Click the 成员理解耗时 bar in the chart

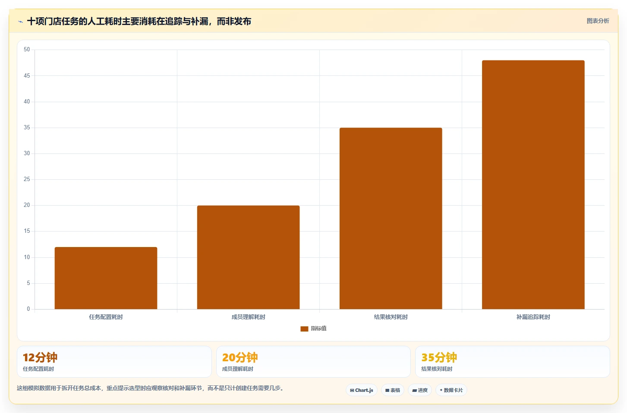tap(248, 257)
